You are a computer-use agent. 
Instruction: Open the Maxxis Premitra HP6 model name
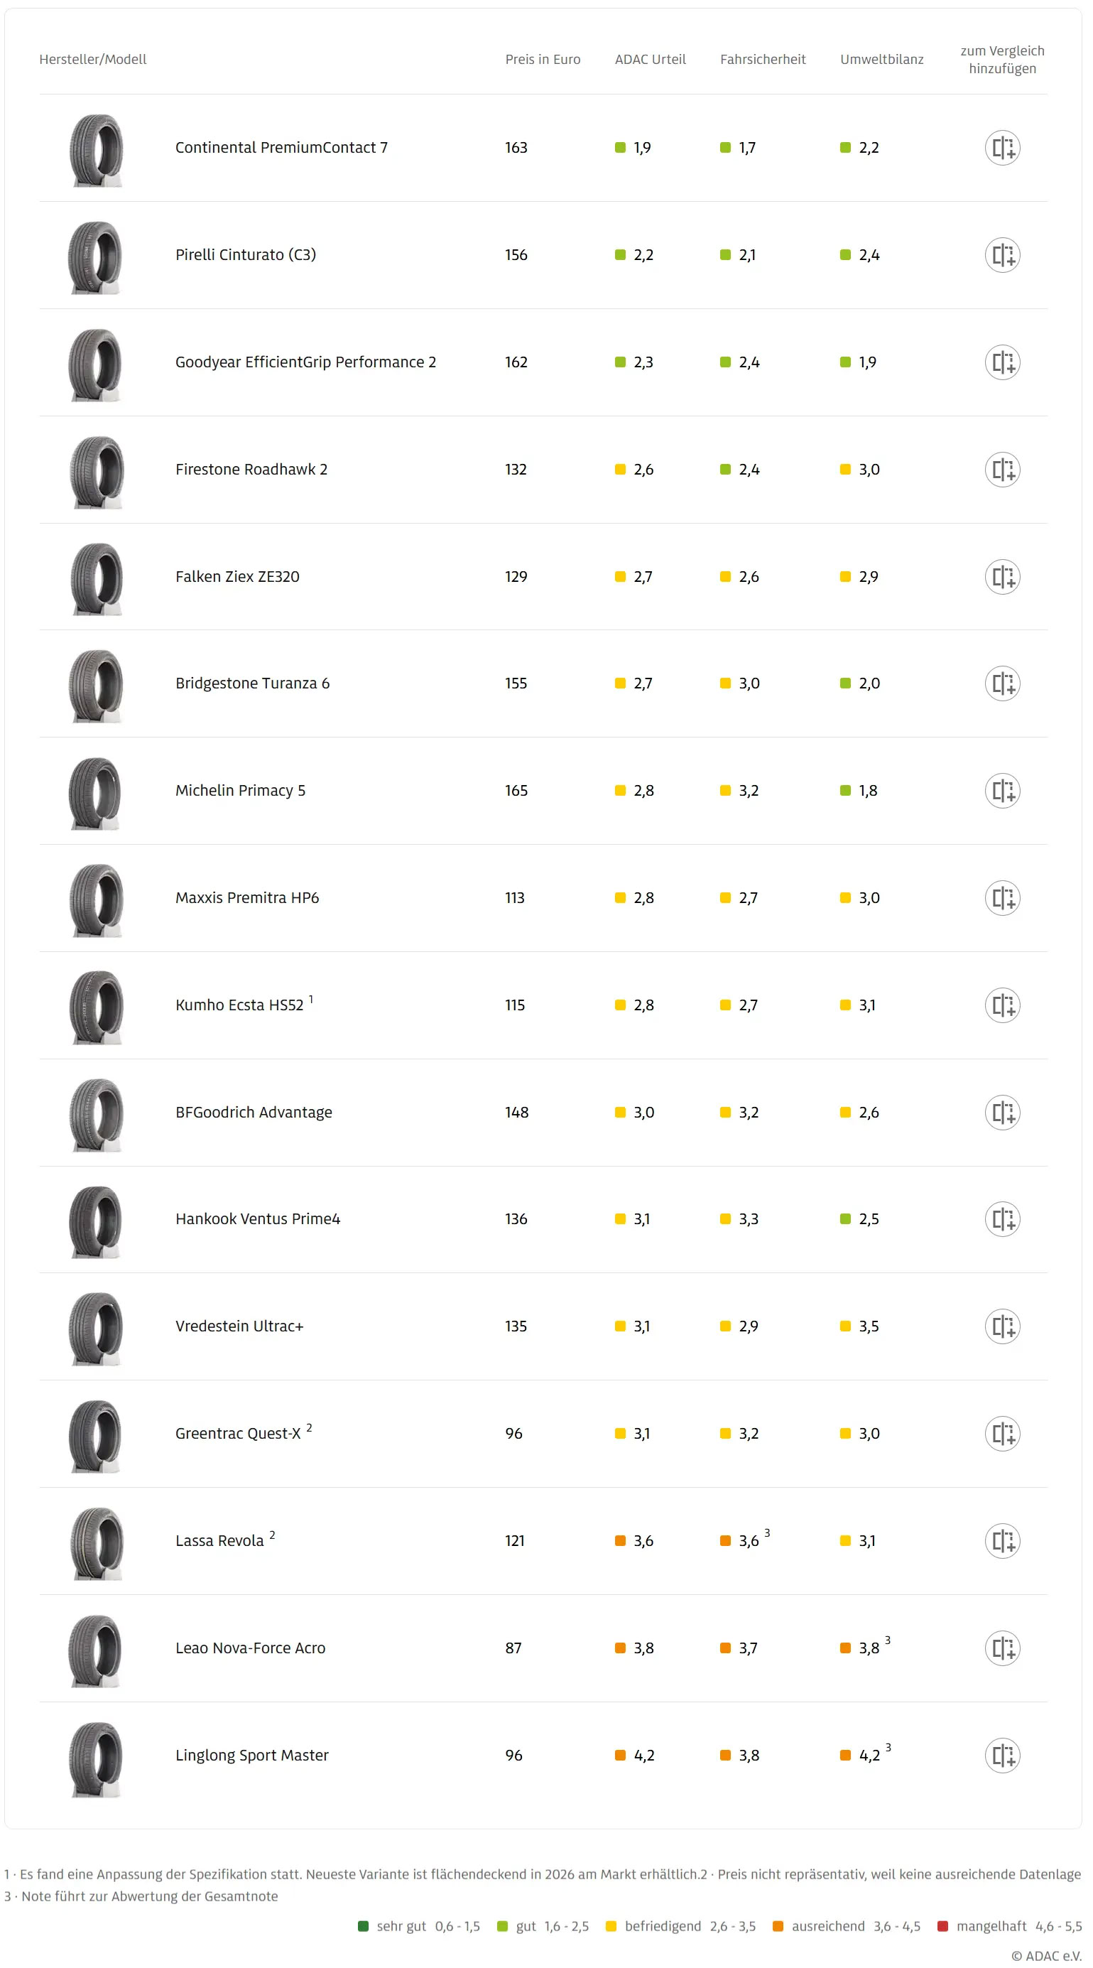click(246, 897)
